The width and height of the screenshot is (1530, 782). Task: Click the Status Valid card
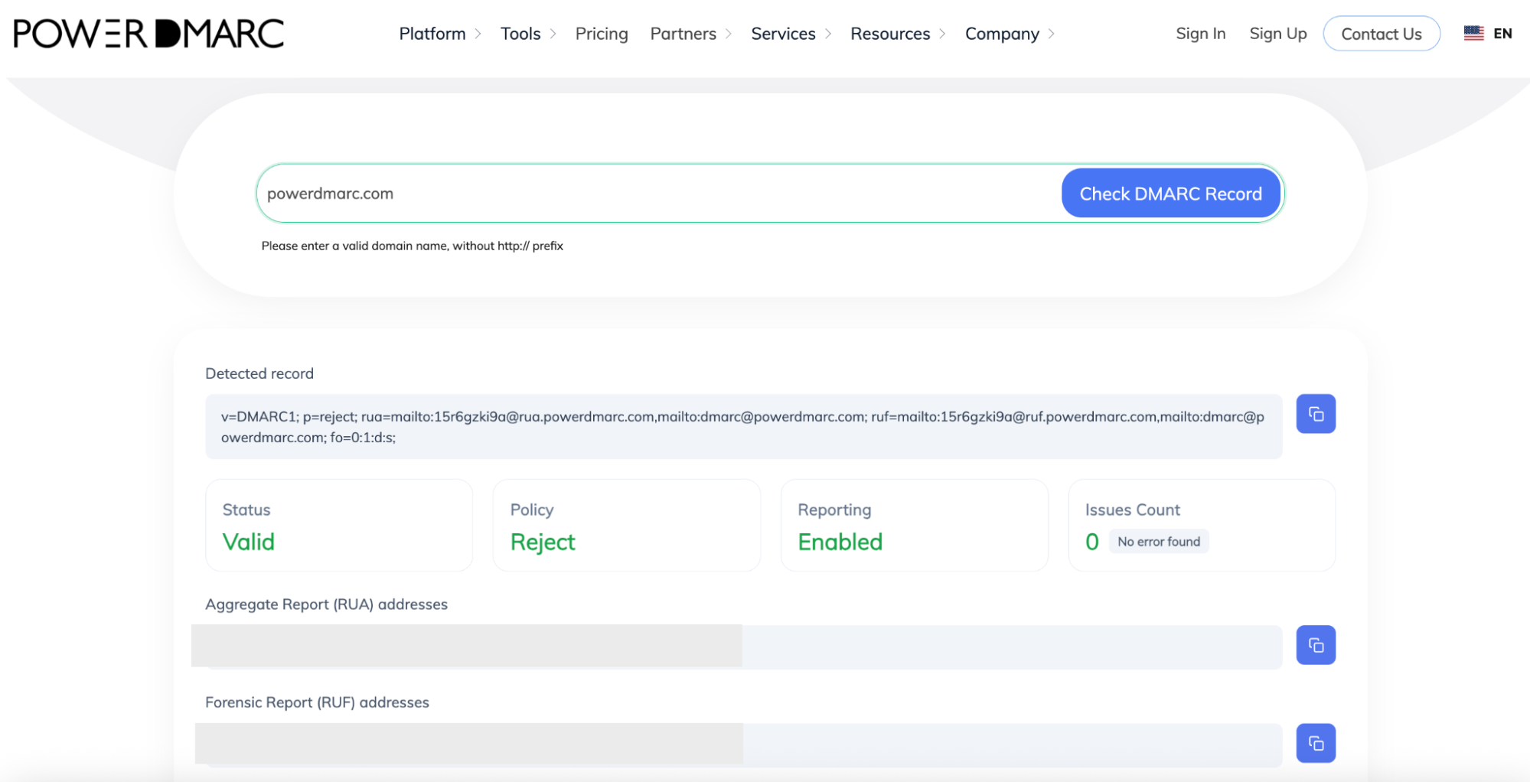[339, 525]
